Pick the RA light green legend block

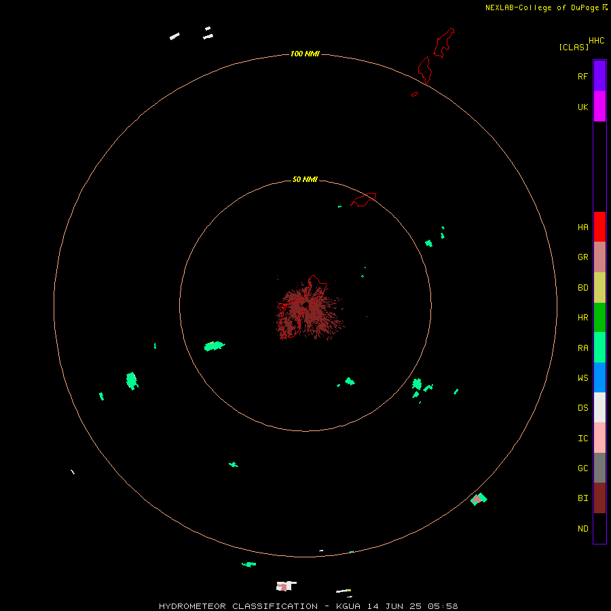pos(599,348)
